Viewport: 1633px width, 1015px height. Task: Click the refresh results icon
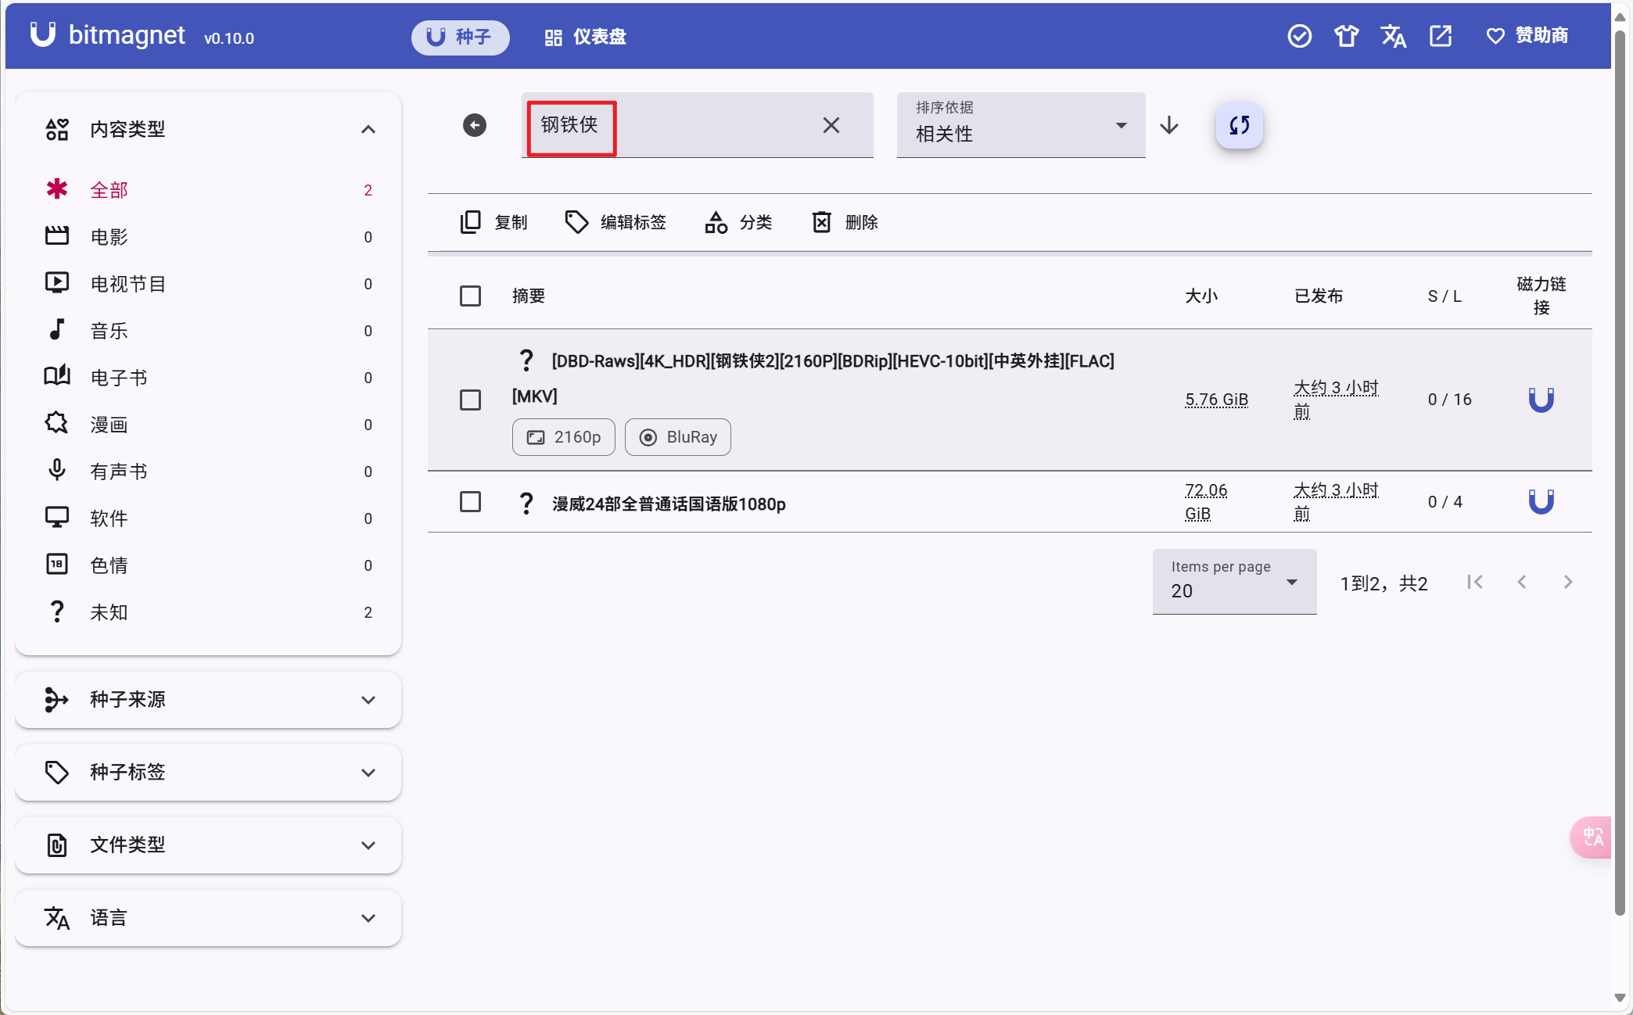1238,125
